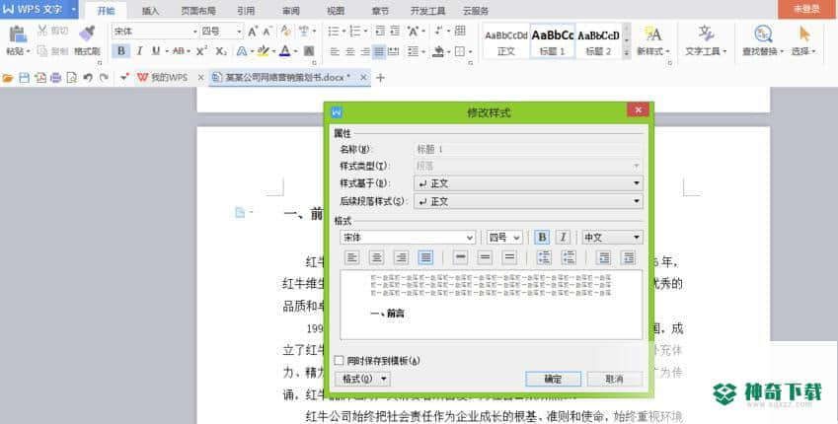
Task: Switch to the 引用 ribbon tab
Action: (x=246, y=11)
